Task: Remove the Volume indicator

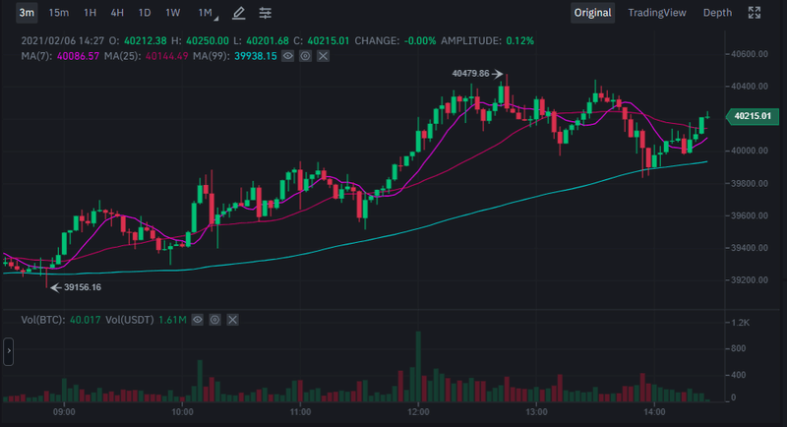Action: (232, 320)
